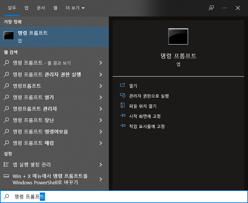This screenshot has width=248, height=203.
Task: Click keyboard icon beside Win + X setting
Action: [6, 176]
